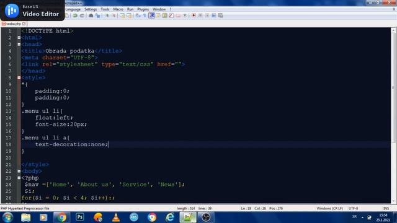Click the Redo toolbar icon
397x223 pixels.
point(82,15)
